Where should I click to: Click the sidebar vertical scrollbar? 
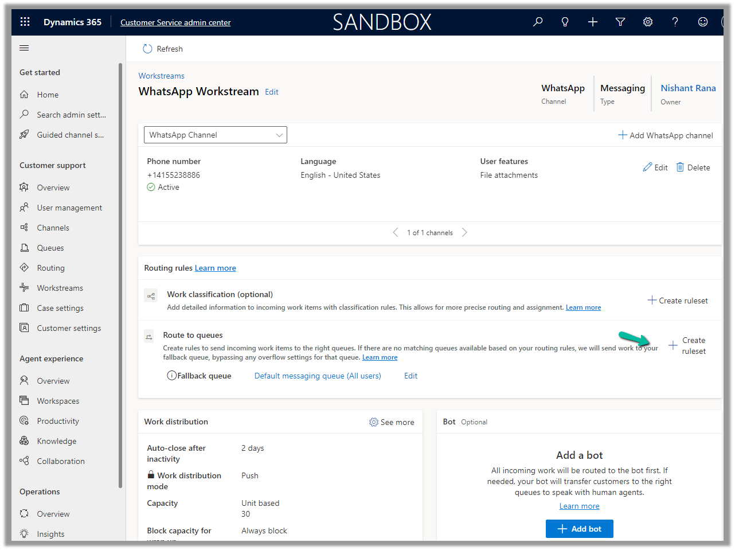[120, 275]
